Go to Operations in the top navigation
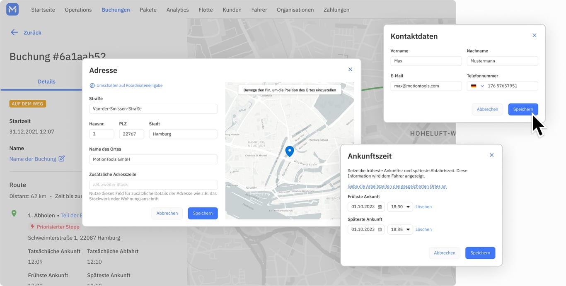This screenshot has width=566, height=286. 78,10
